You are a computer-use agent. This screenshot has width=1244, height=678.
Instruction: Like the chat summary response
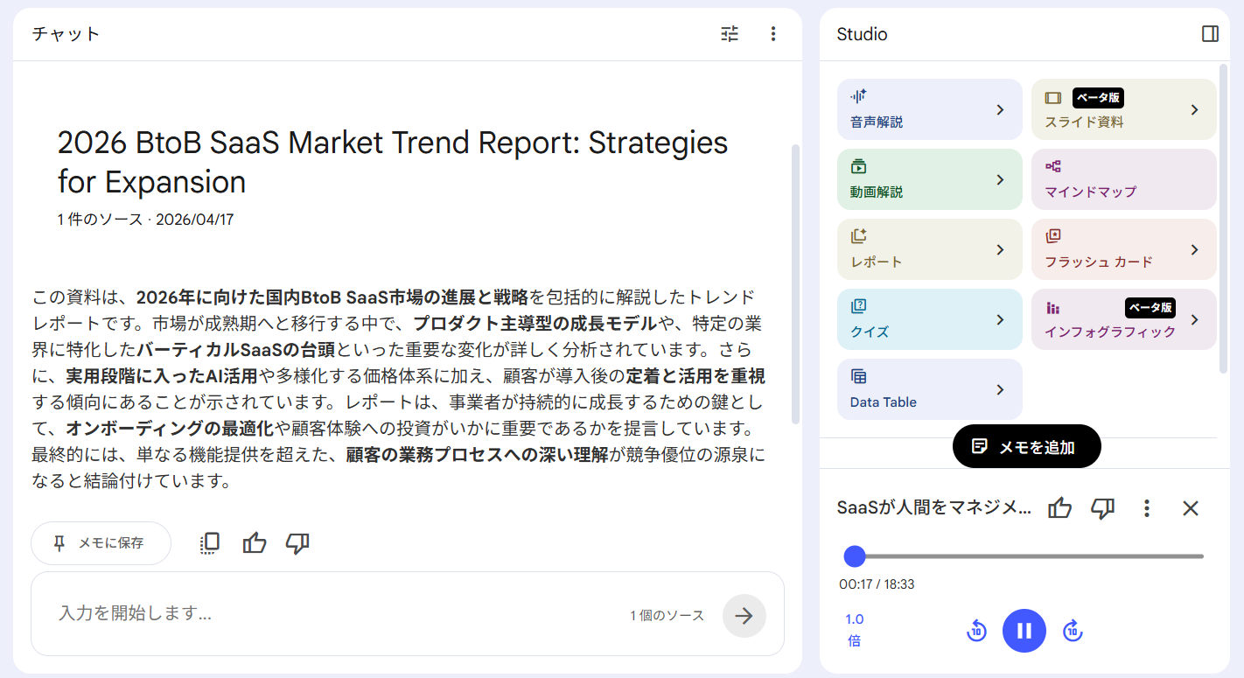[x=255, y=543]
